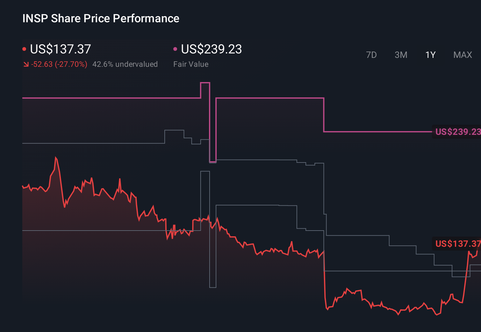Click the INSP Share Price Performance title
The width and height of the screenshot is (481, 332).
point(100,18)
